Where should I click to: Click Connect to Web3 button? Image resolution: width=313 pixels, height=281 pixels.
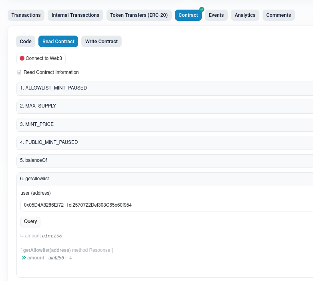point(41,59)
